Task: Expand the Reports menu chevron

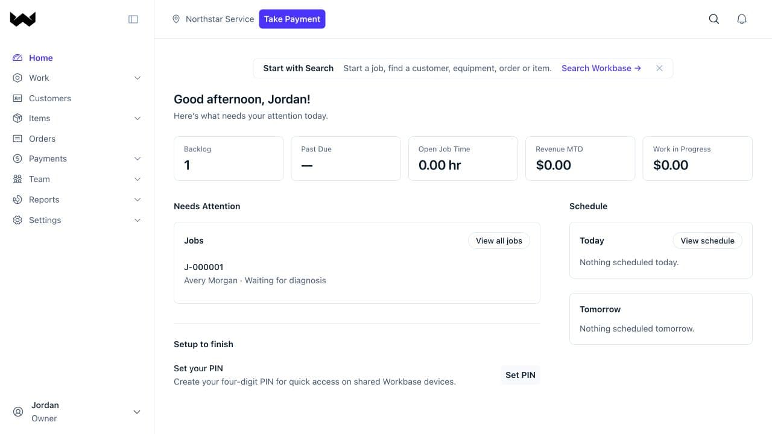Action: pos(137,200)
